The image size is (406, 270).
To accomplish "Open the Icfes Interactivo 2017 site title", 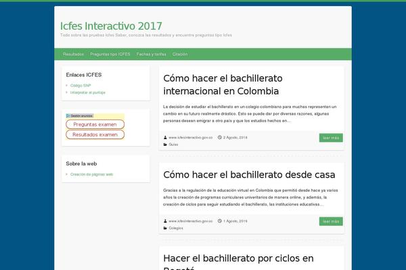I will point(111,26).
